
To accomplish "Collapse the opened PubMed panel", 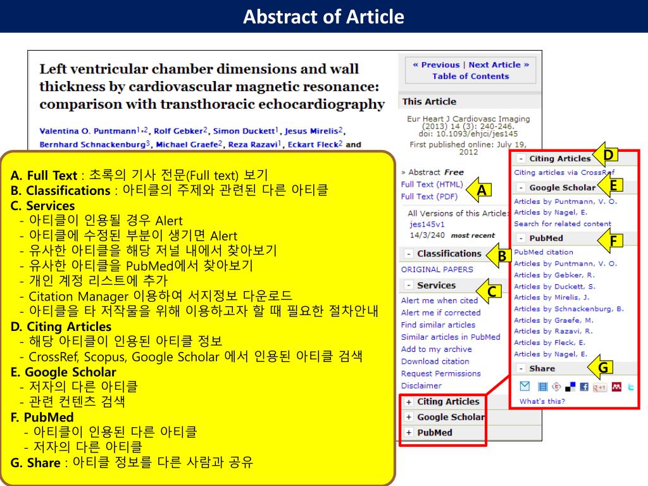I will [x=521, y=239].
